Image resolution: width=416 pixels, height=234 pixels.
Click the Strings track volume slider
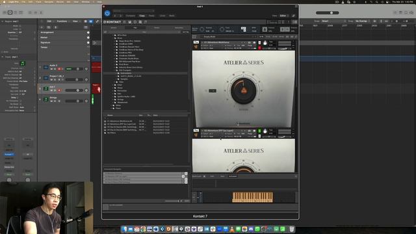click(74, 101)
